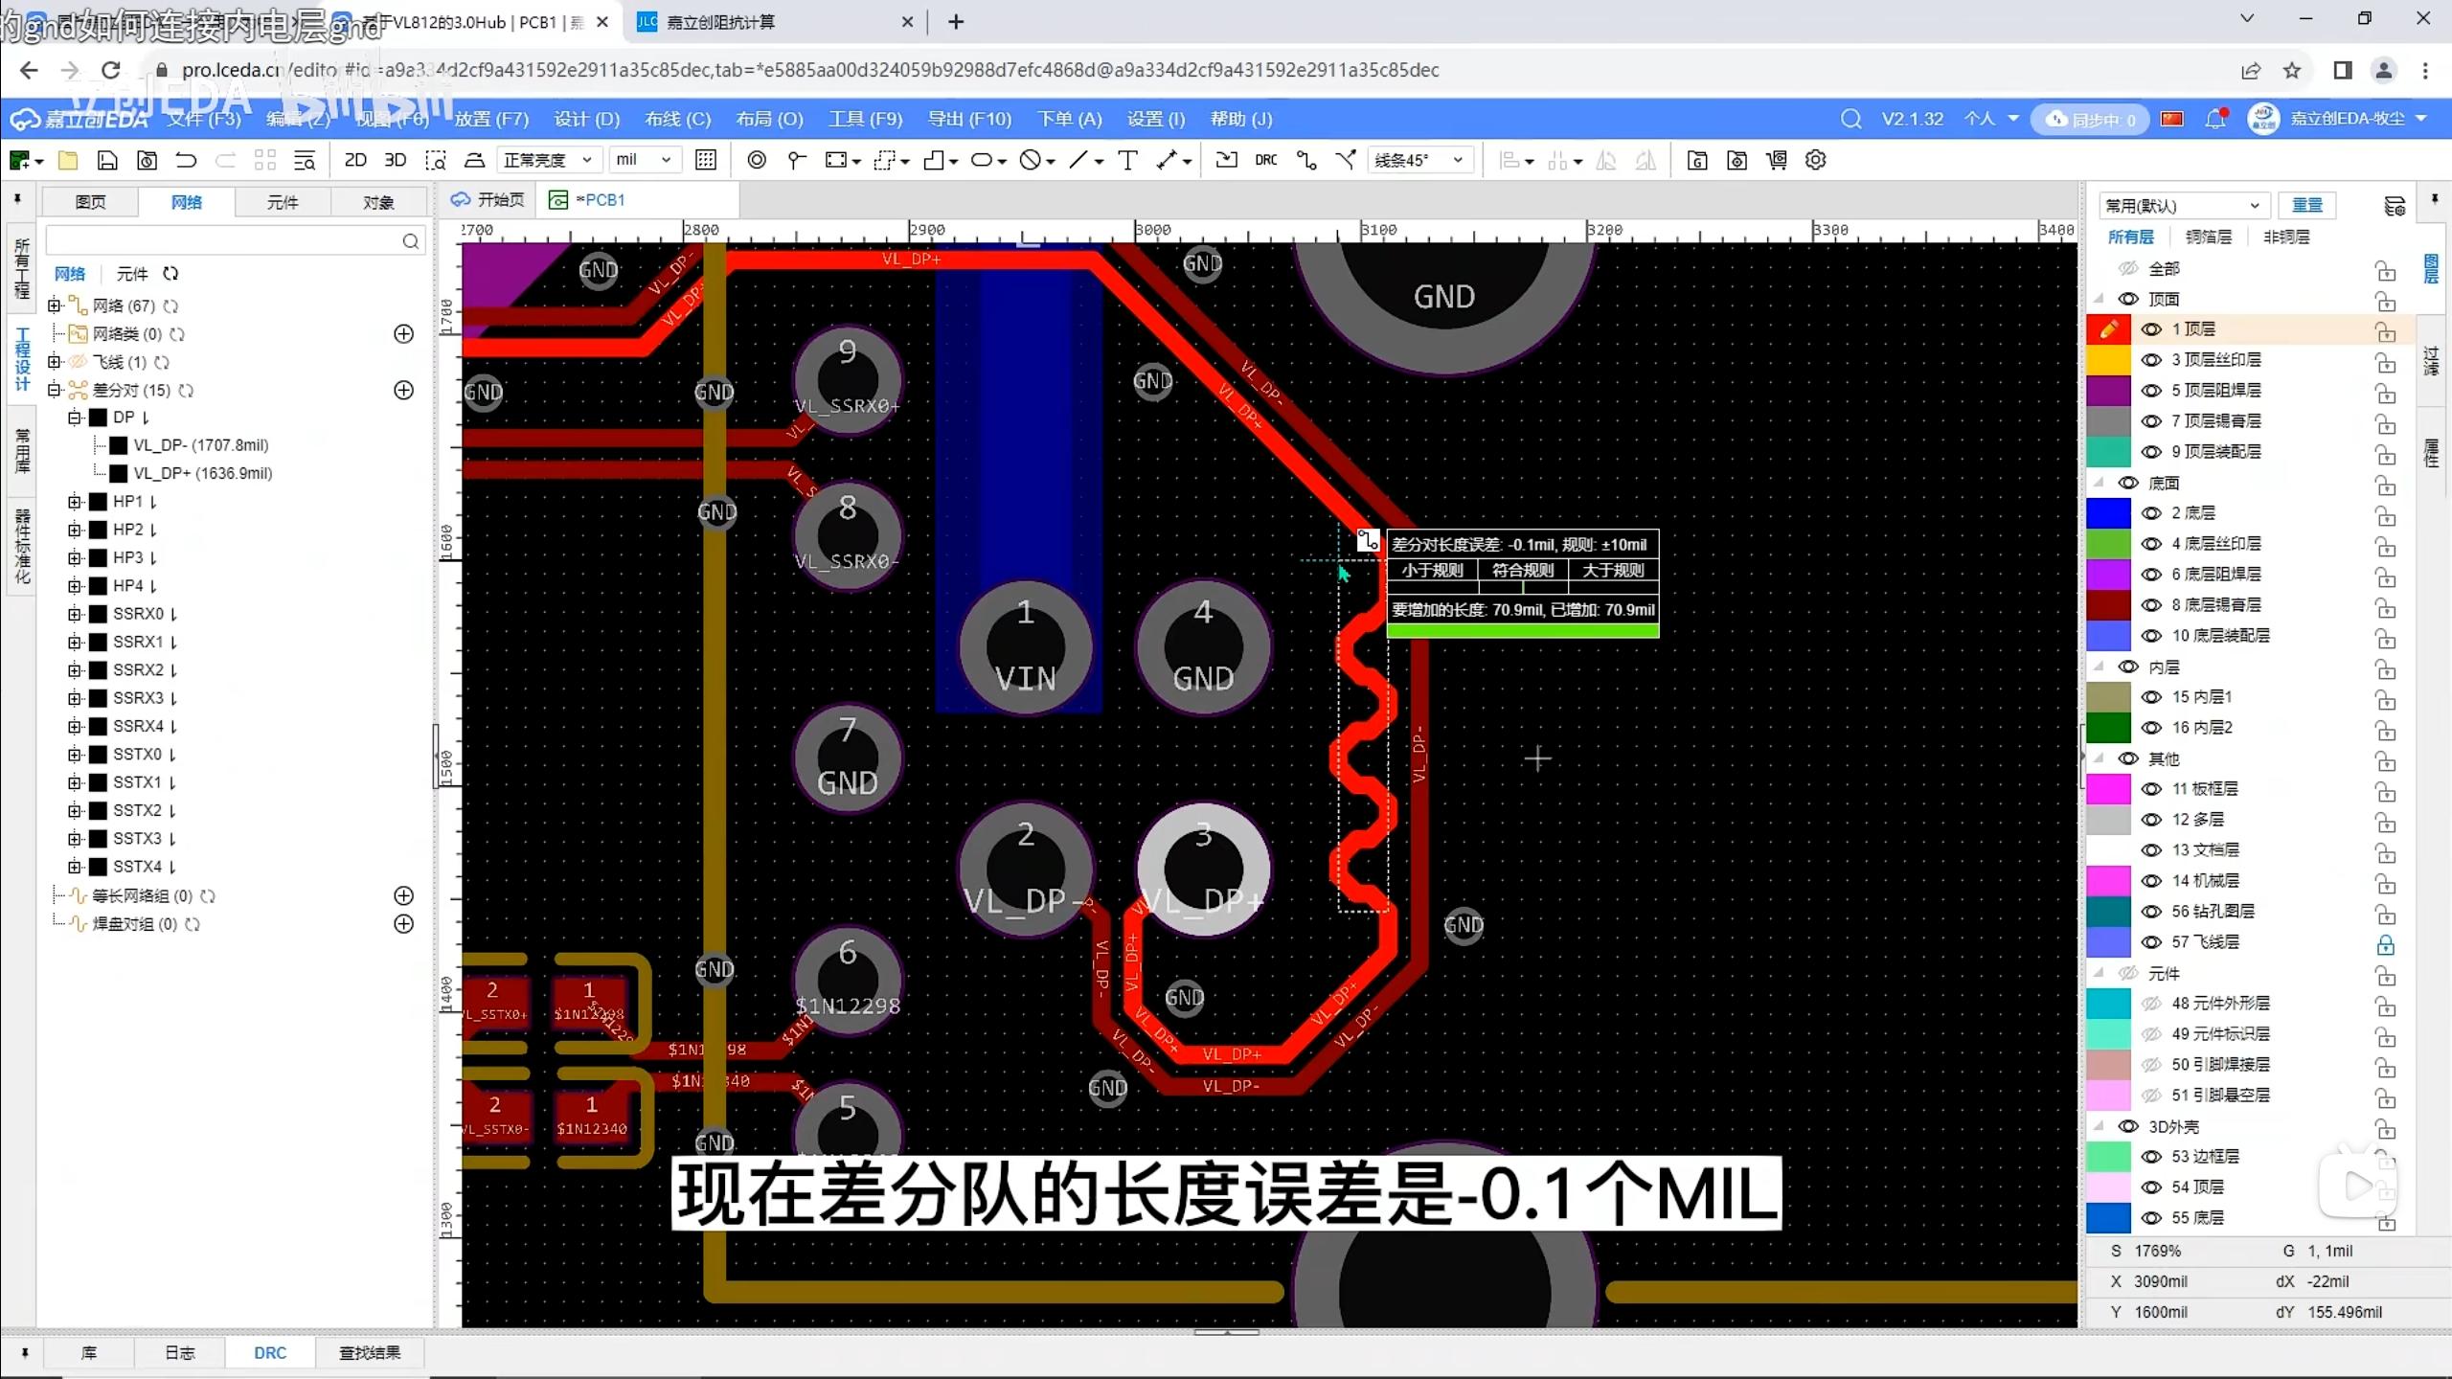Open the 线条45° routing angle dropdown
Viewport: 2452px width, 1379px height.
click(x=1419, y=160)
